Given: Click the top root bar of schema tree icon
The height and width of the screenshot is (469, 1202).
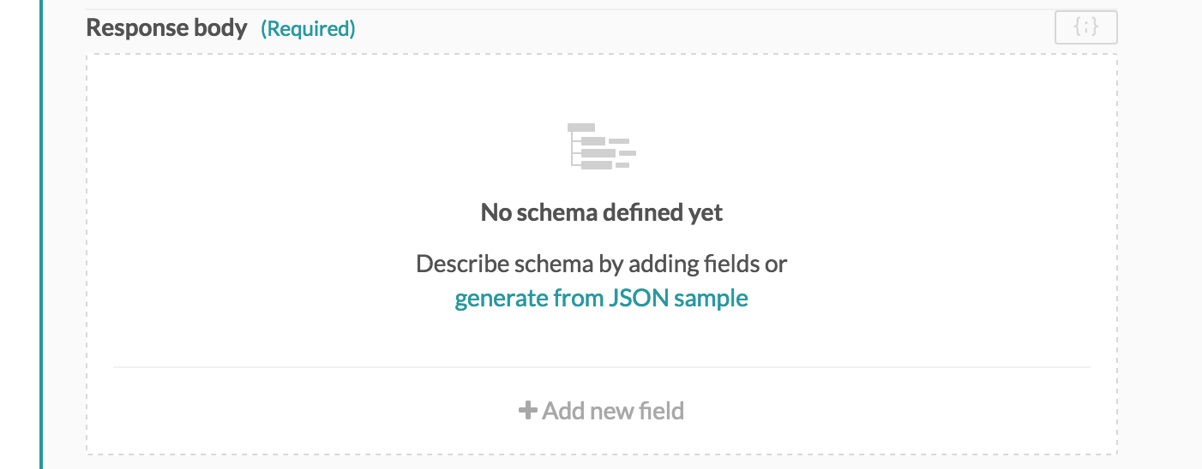Looking at the screenshot, I should pos(581,128).
